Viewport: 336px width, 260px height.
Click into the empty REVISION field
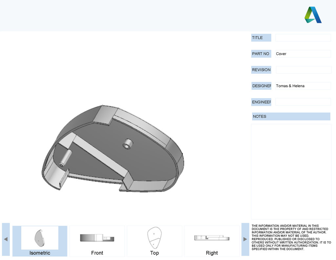click(x=303, y=70)
